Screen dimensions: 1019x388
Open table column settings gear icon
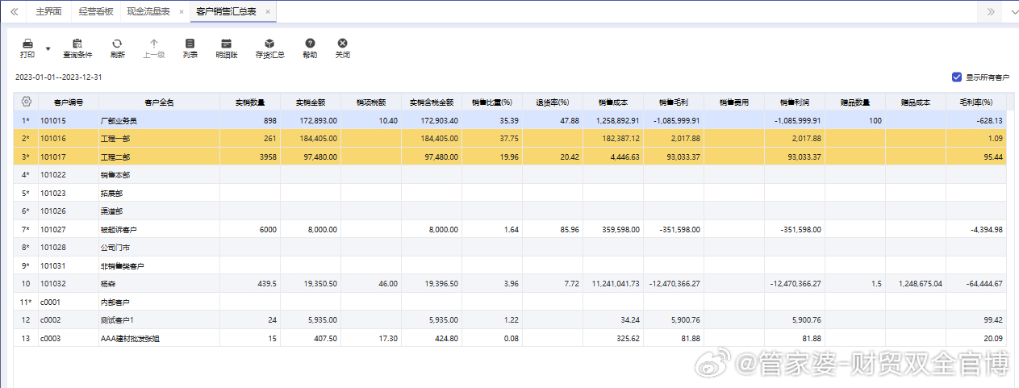click(x=26, y=102)
